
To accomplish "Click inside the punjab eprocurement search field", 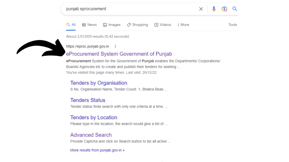I will (x=127, y=9).
